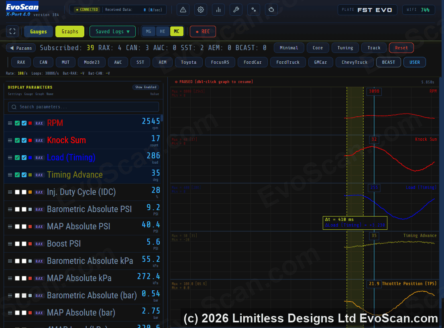Image resolution: width=444 pixels, height=328 pixels.
Task: Enable gauge checkbox for MAP Absolute PSI
Action: tap(17, 227)
